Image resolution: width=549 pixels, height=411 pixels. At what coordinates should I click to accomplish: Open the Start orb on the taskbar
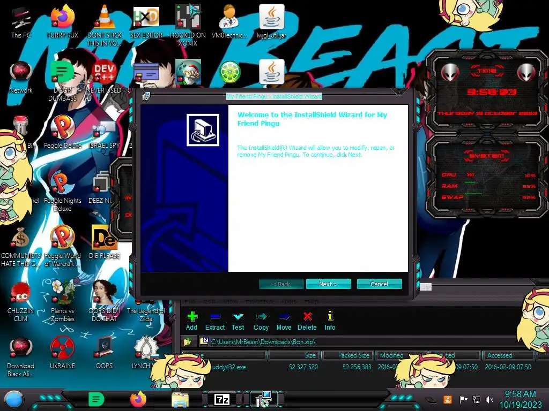coord(14,400)
